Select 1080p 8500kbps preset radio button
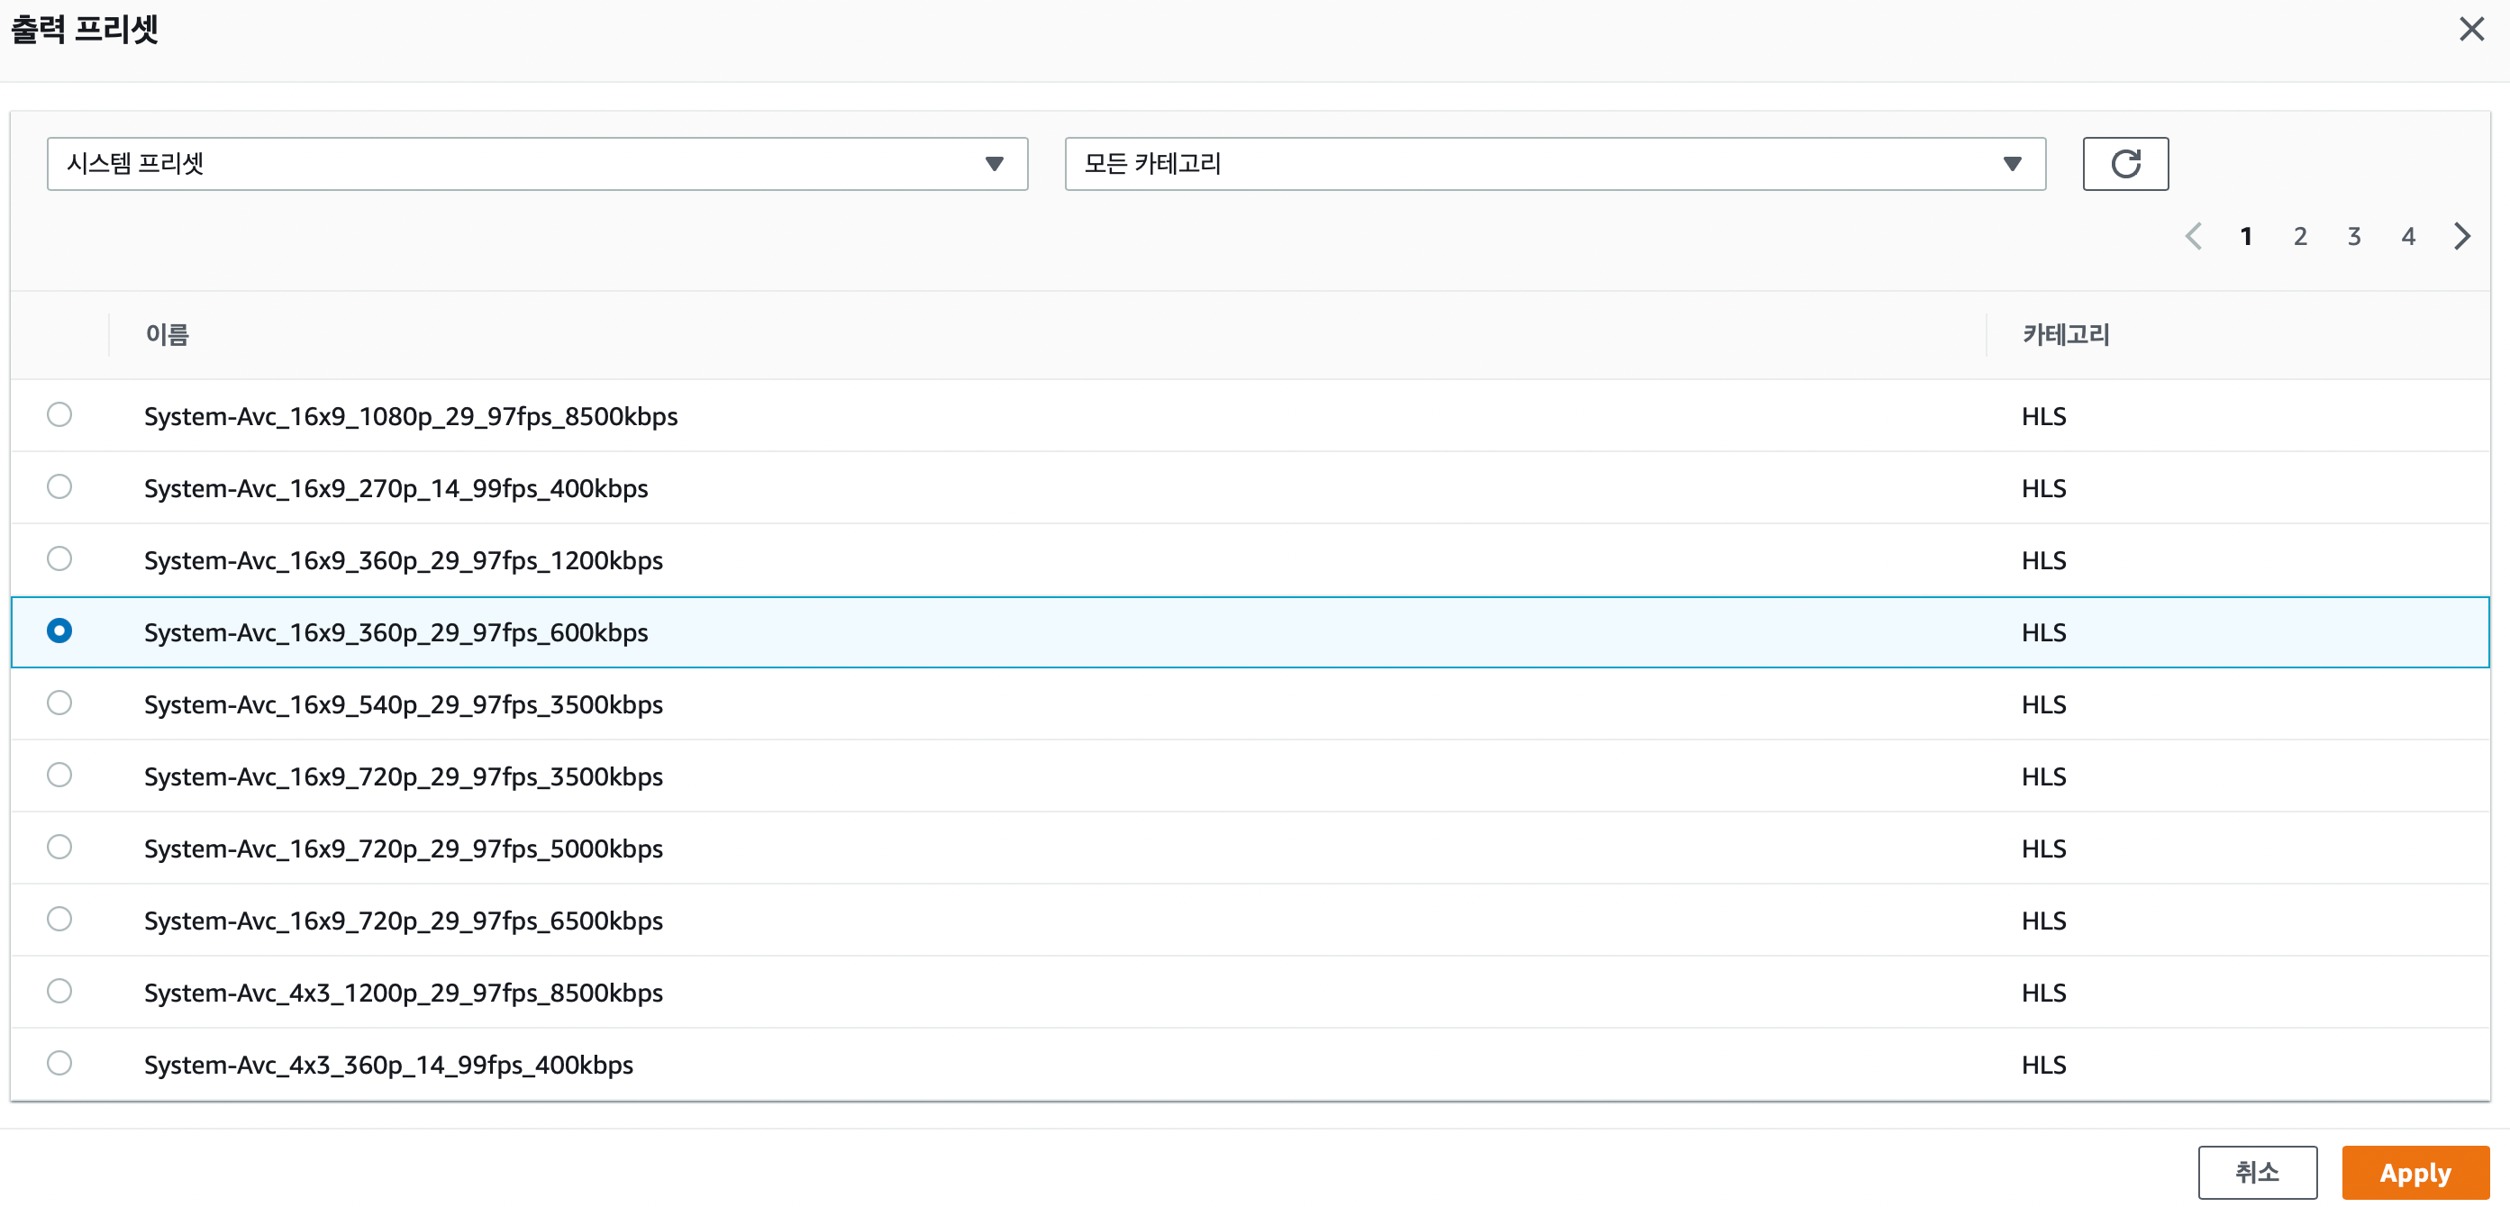Image resolution: width=2510 pixels, height=1207 pixels. coord(59,415)
